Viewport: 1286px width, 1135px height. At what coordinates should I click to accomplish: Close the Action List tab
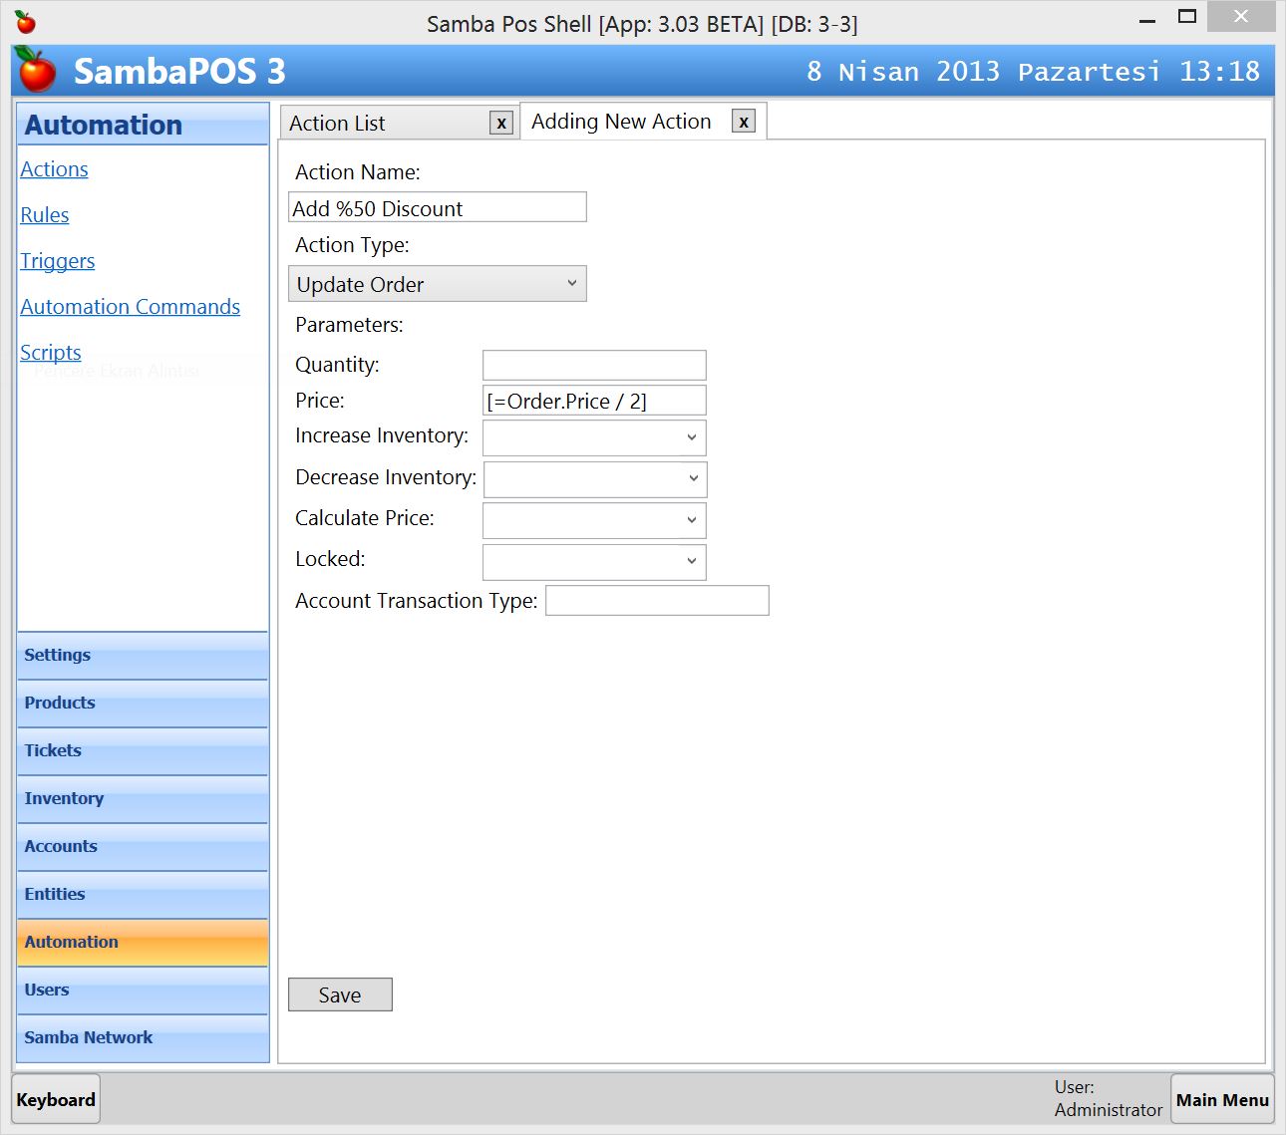click(x=501, y=123)
